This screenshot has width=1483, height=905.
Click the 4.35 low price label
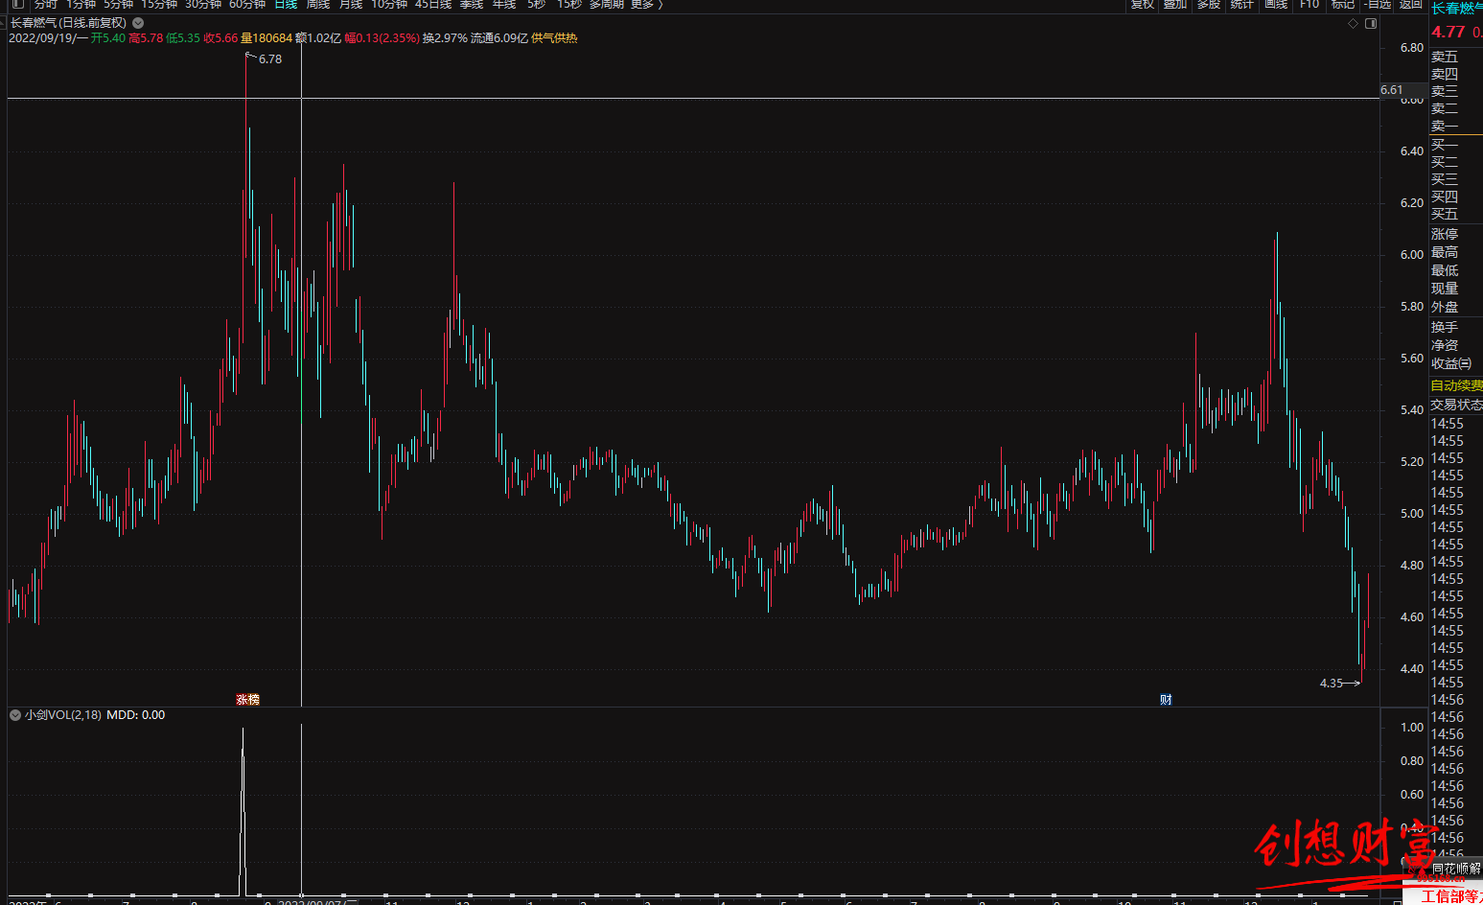tap(1331, 684)
